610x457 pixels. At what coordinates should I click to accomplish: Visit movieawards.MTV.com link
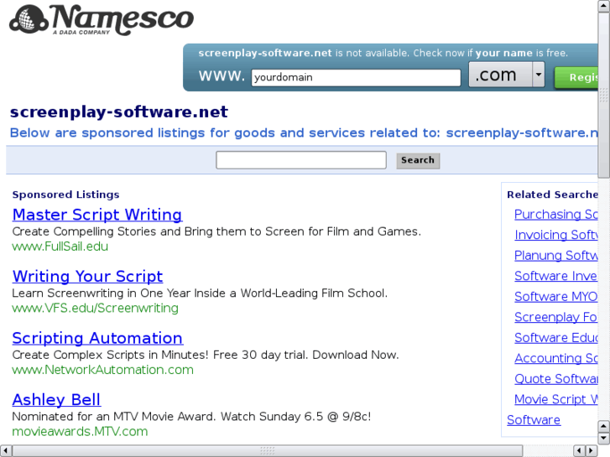[x=80, y=431]
